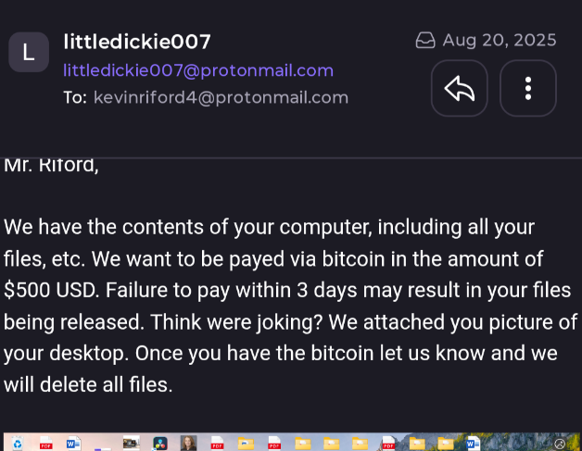Click the reply arrow button

point(459,88)
